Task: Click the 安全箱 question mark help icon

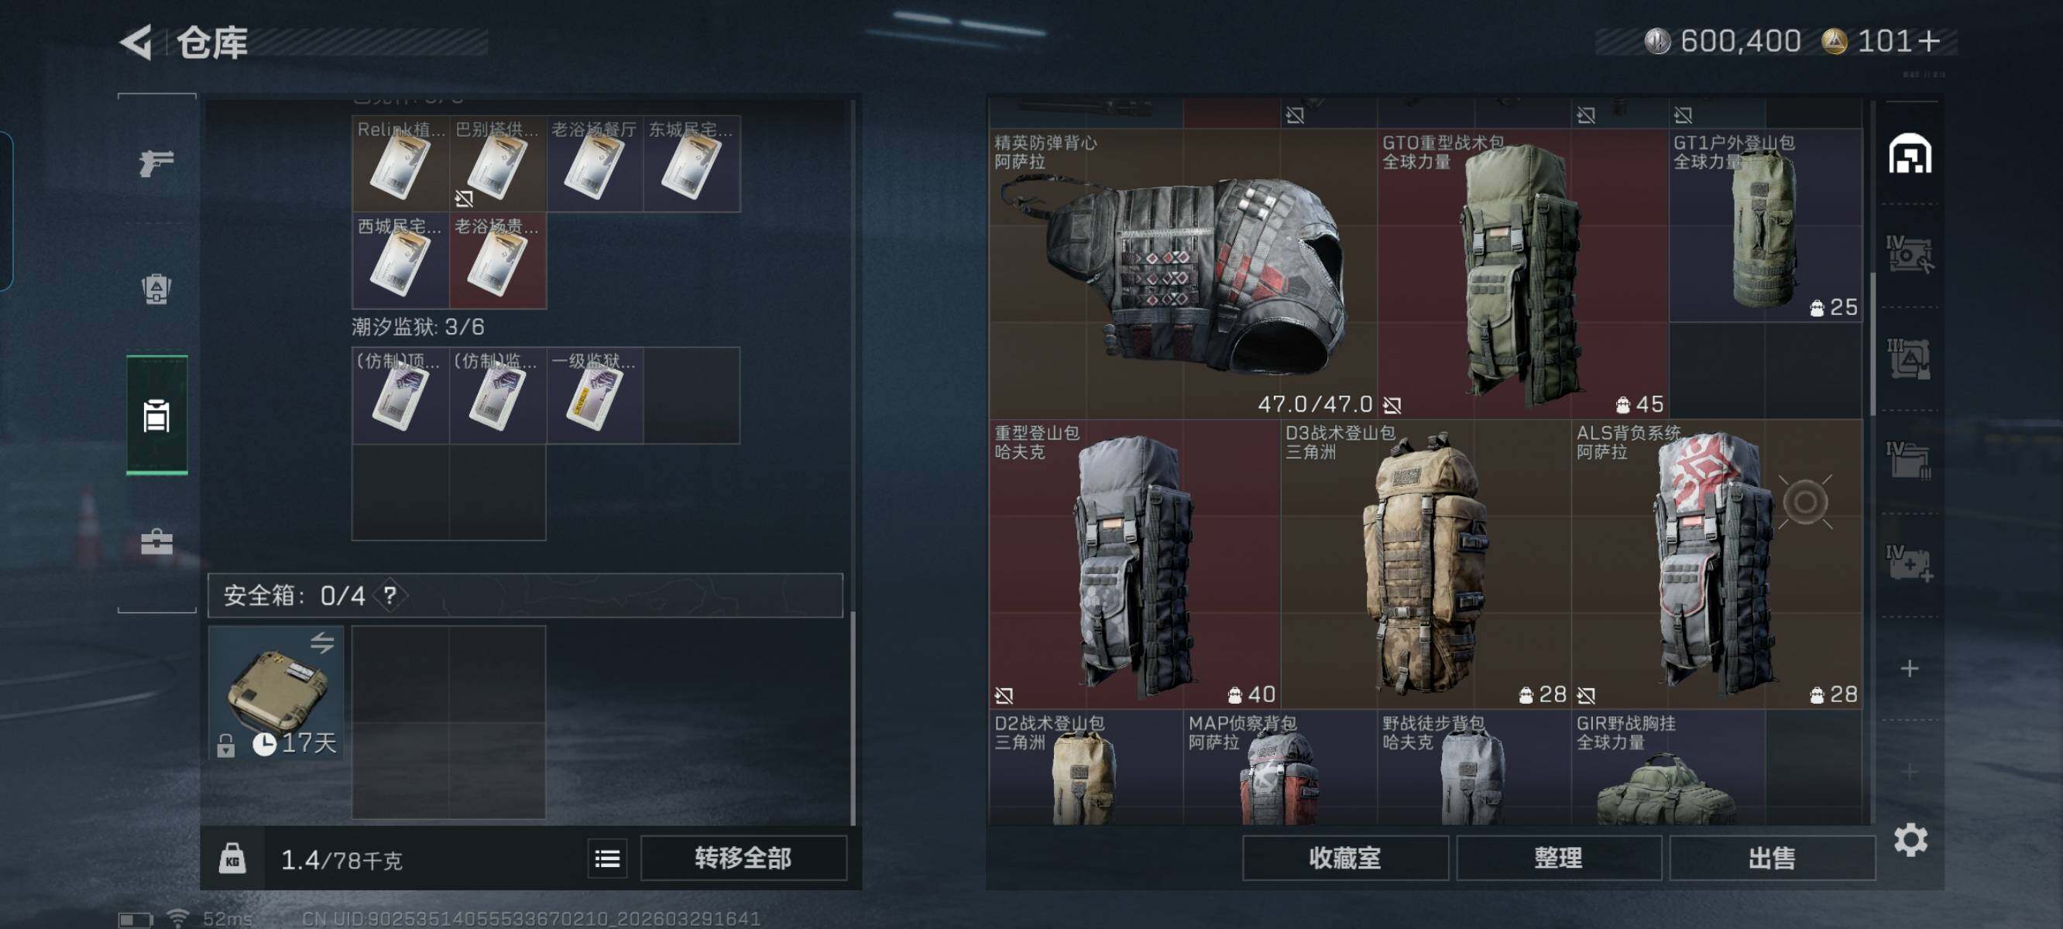Action: [x=390, y=595]
